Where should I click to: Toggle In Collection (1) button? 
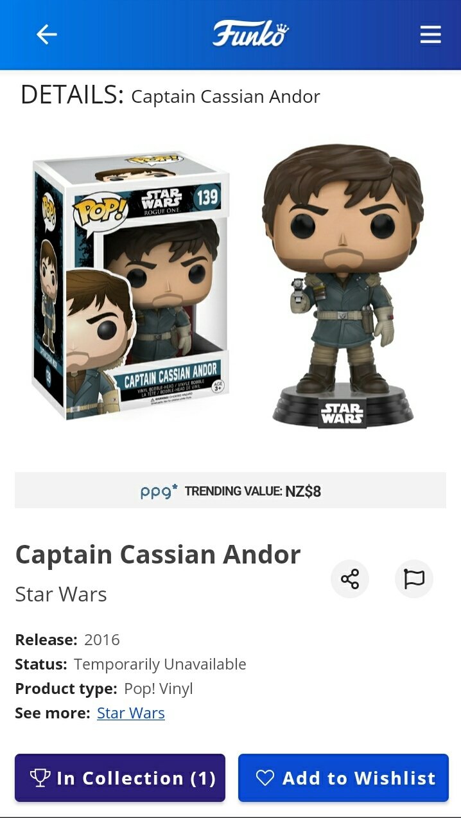(120, 778)
